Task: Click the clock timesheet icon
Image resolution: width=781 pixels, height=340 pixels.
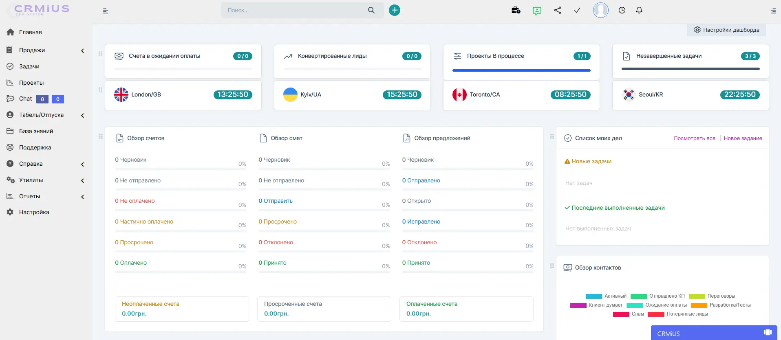Action: tap(622, 10)
